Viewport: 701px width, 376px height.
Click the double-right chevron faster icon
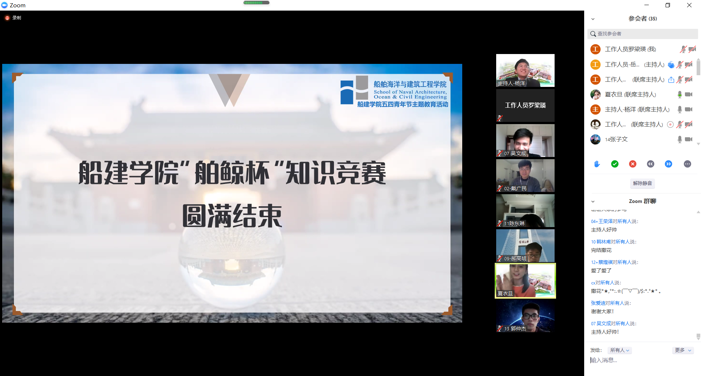[x=669, y=164]
